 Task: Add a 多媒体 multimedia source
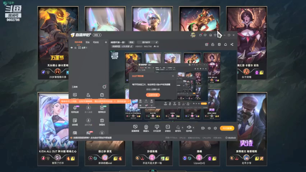[x=168, y=128]
